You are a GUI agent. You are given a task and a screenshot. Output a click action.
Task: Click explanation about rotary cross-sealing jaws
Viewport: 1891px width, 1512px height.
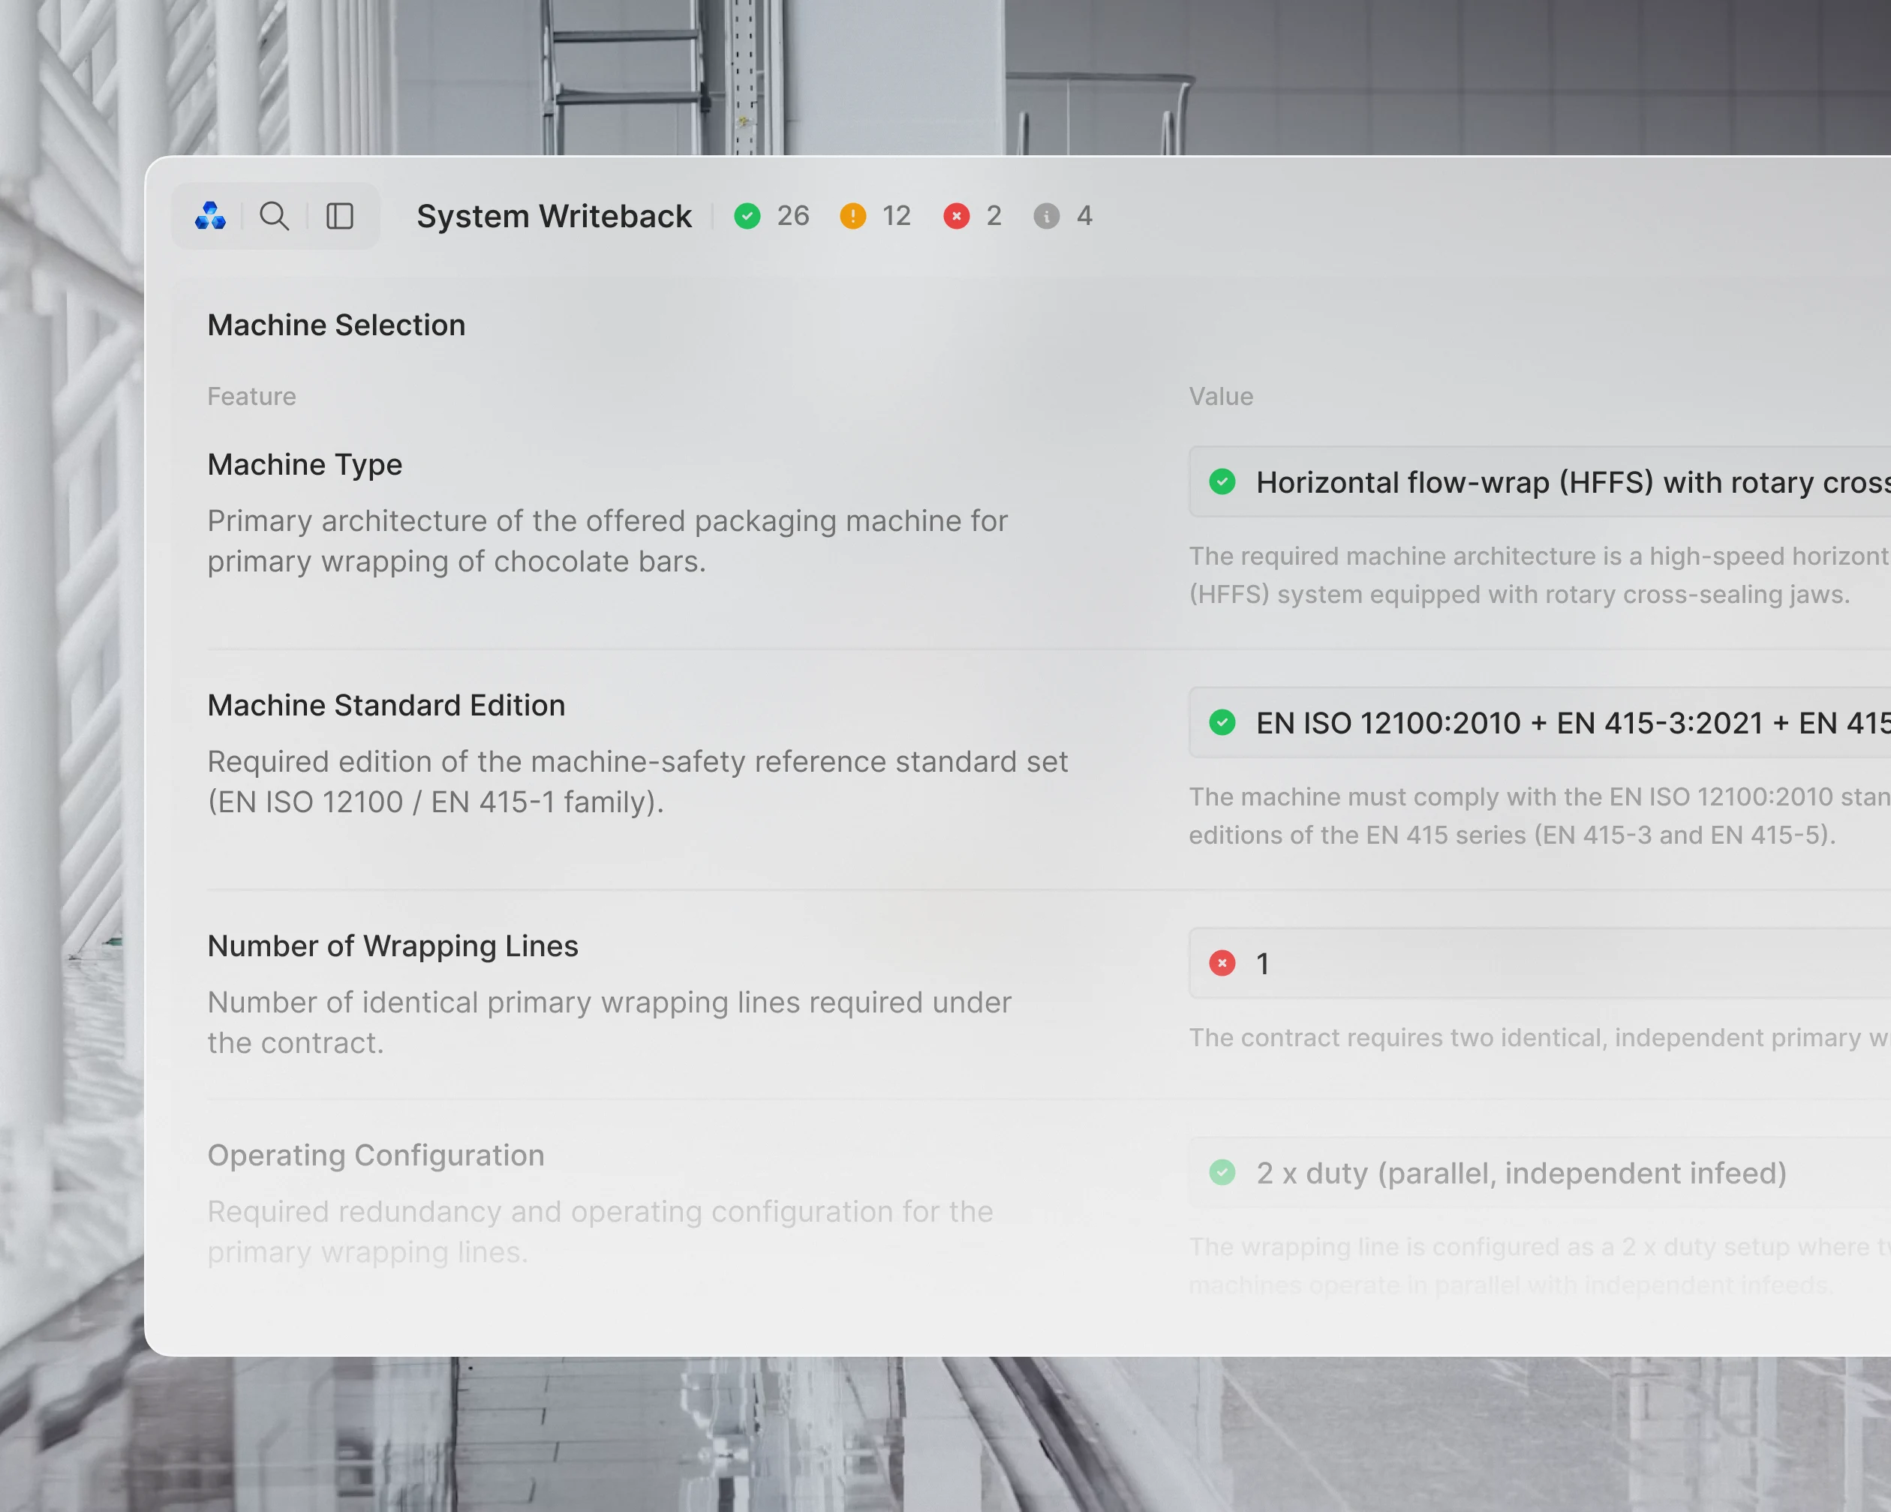pyautogui.click(x=1539, y=575)
